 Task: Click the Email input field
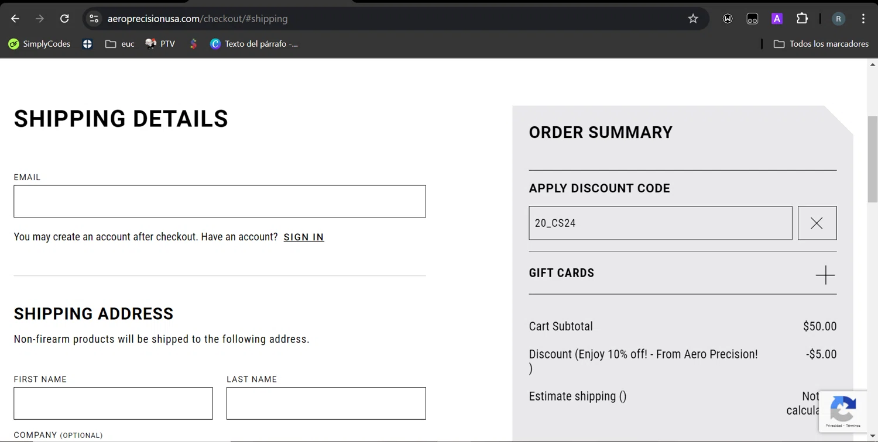220,201
